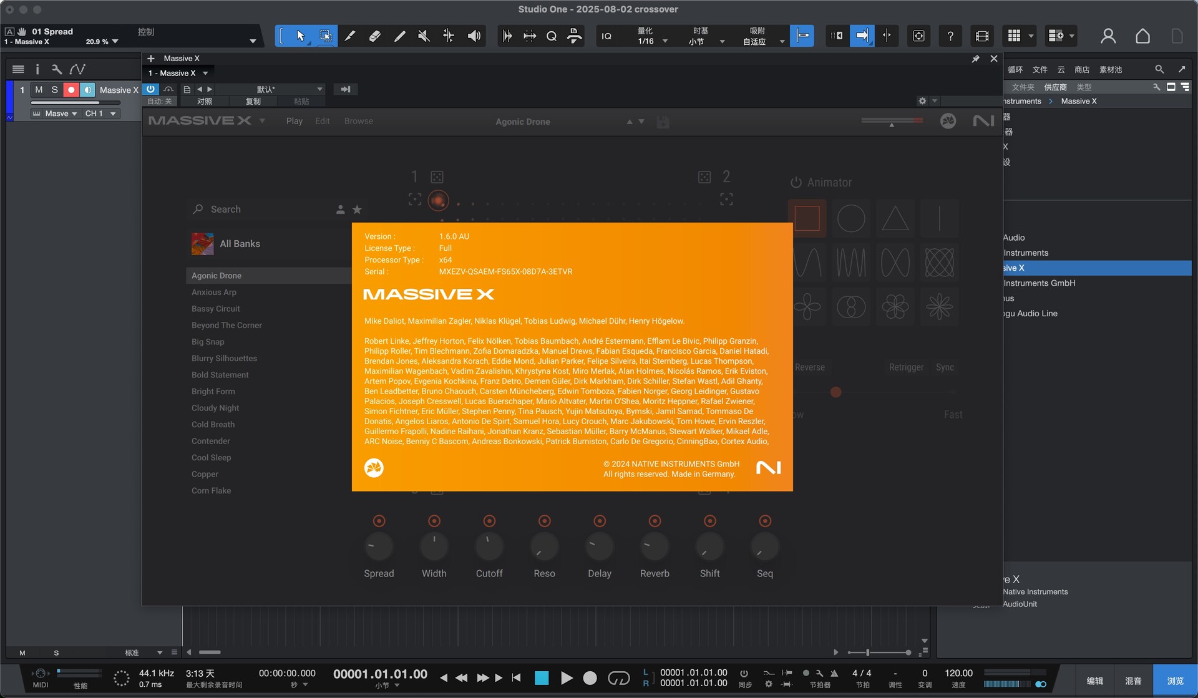Solo track 1 Massive X

point(55,90)
